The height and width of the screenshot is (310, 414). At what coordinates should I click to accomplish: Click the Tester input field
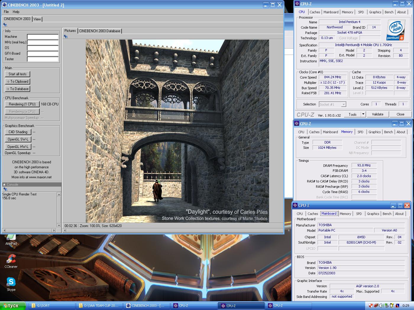click(43, 59)
